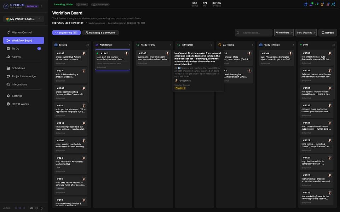Open the My Perfect Lead project dropdown
340x212 pixels.
pos(24,19)
